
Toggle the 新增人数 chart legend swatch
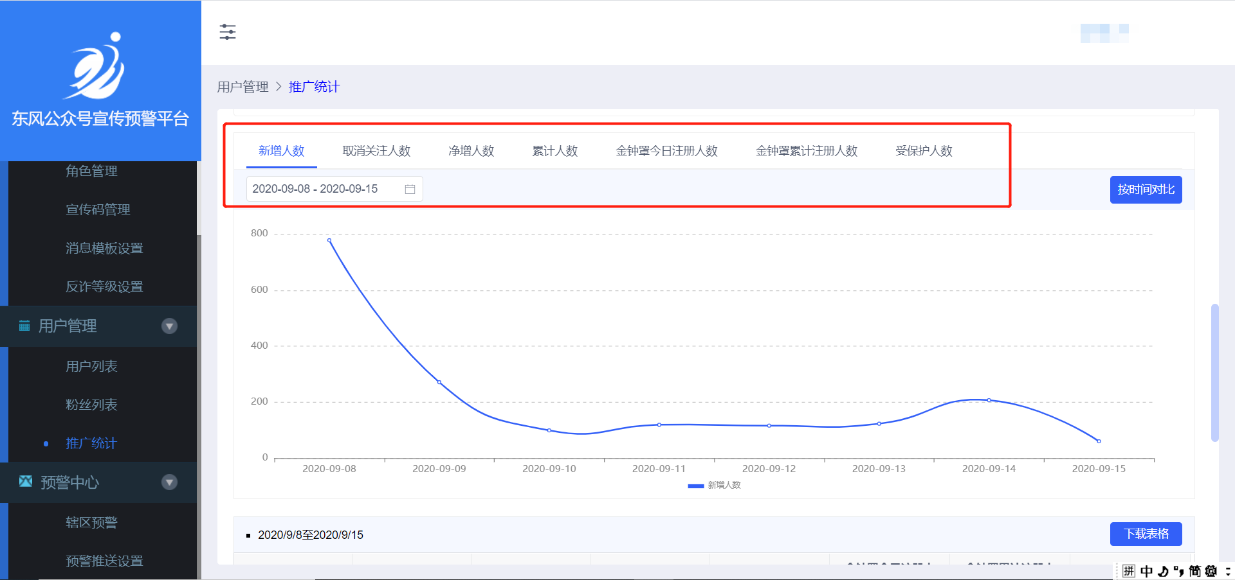(x=695, y=486)
